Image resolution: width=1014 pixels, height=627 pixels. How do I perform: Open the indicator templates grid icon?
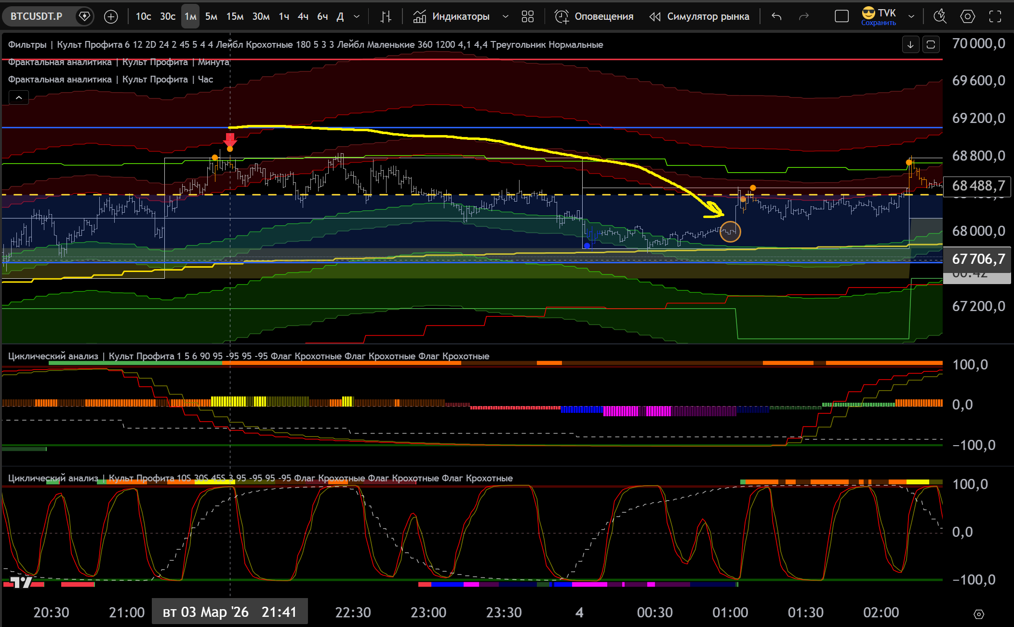[528, 17]
